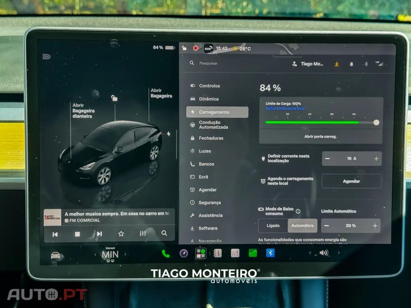Select the Carregamento menu
Image resolution: width=411 pixels, height=308 pixels.
tap(217, 112)
